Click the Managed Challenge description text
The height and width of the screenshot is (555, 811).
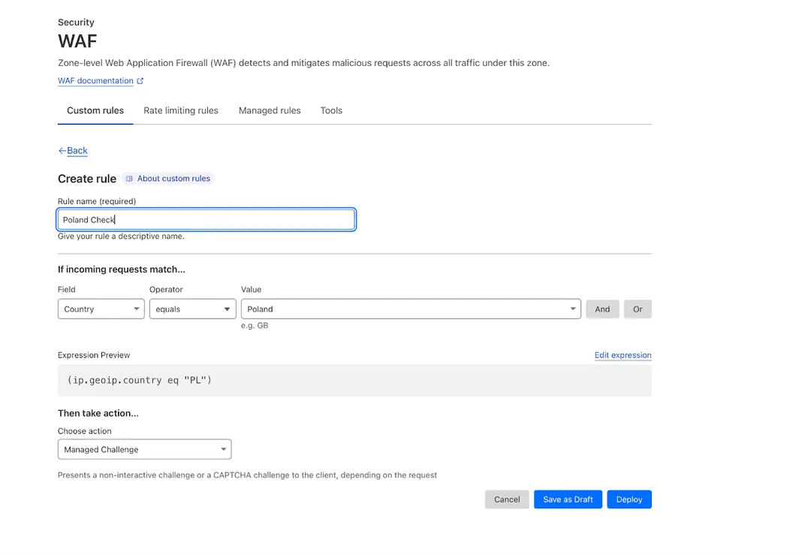pyautogui.click(x=247, y=475)
